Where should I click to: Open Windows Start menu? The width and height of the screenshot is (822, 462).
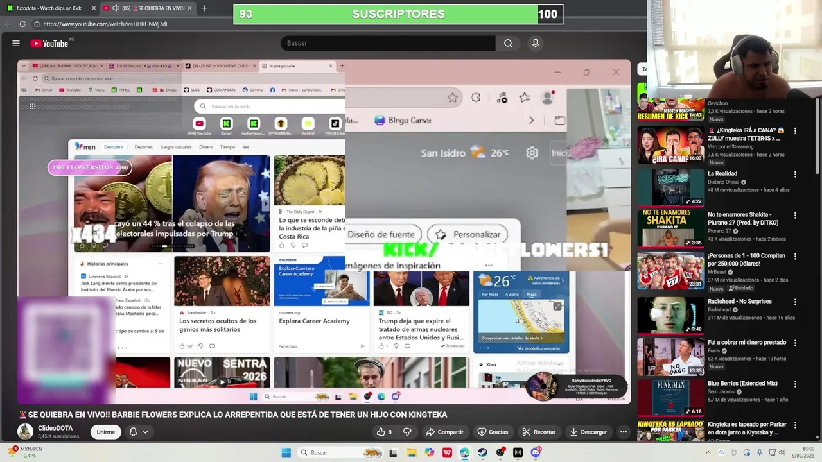[286, 452]
